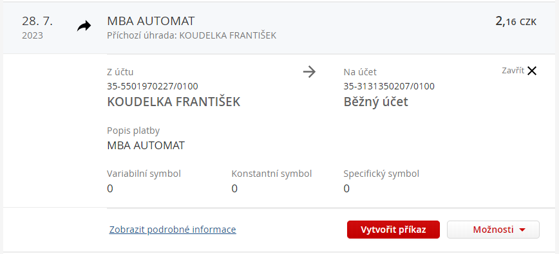Image resolution: width=559 pixels, height=254 pixels.
Task: Click the Variabilní symbol value
Action: [109, 188]
